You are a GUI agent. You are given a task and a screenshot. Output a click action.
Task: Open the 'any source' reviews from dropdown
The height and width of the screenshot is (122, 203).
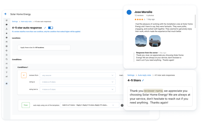point(78,75)
